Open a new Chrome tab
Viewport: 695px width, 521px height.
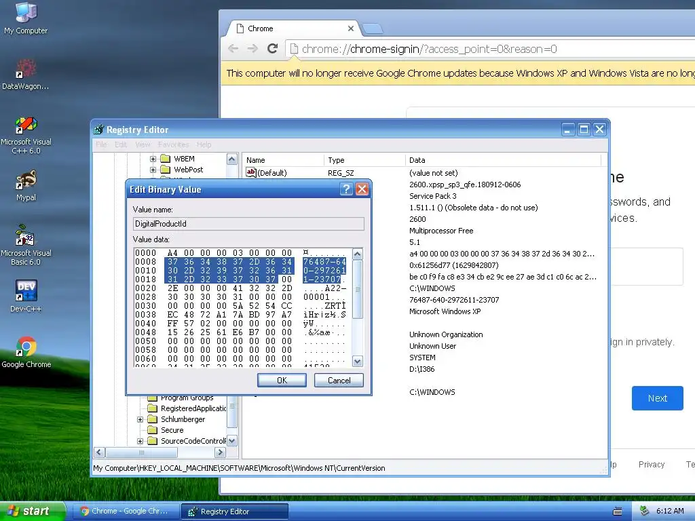(x=373, y=29)
